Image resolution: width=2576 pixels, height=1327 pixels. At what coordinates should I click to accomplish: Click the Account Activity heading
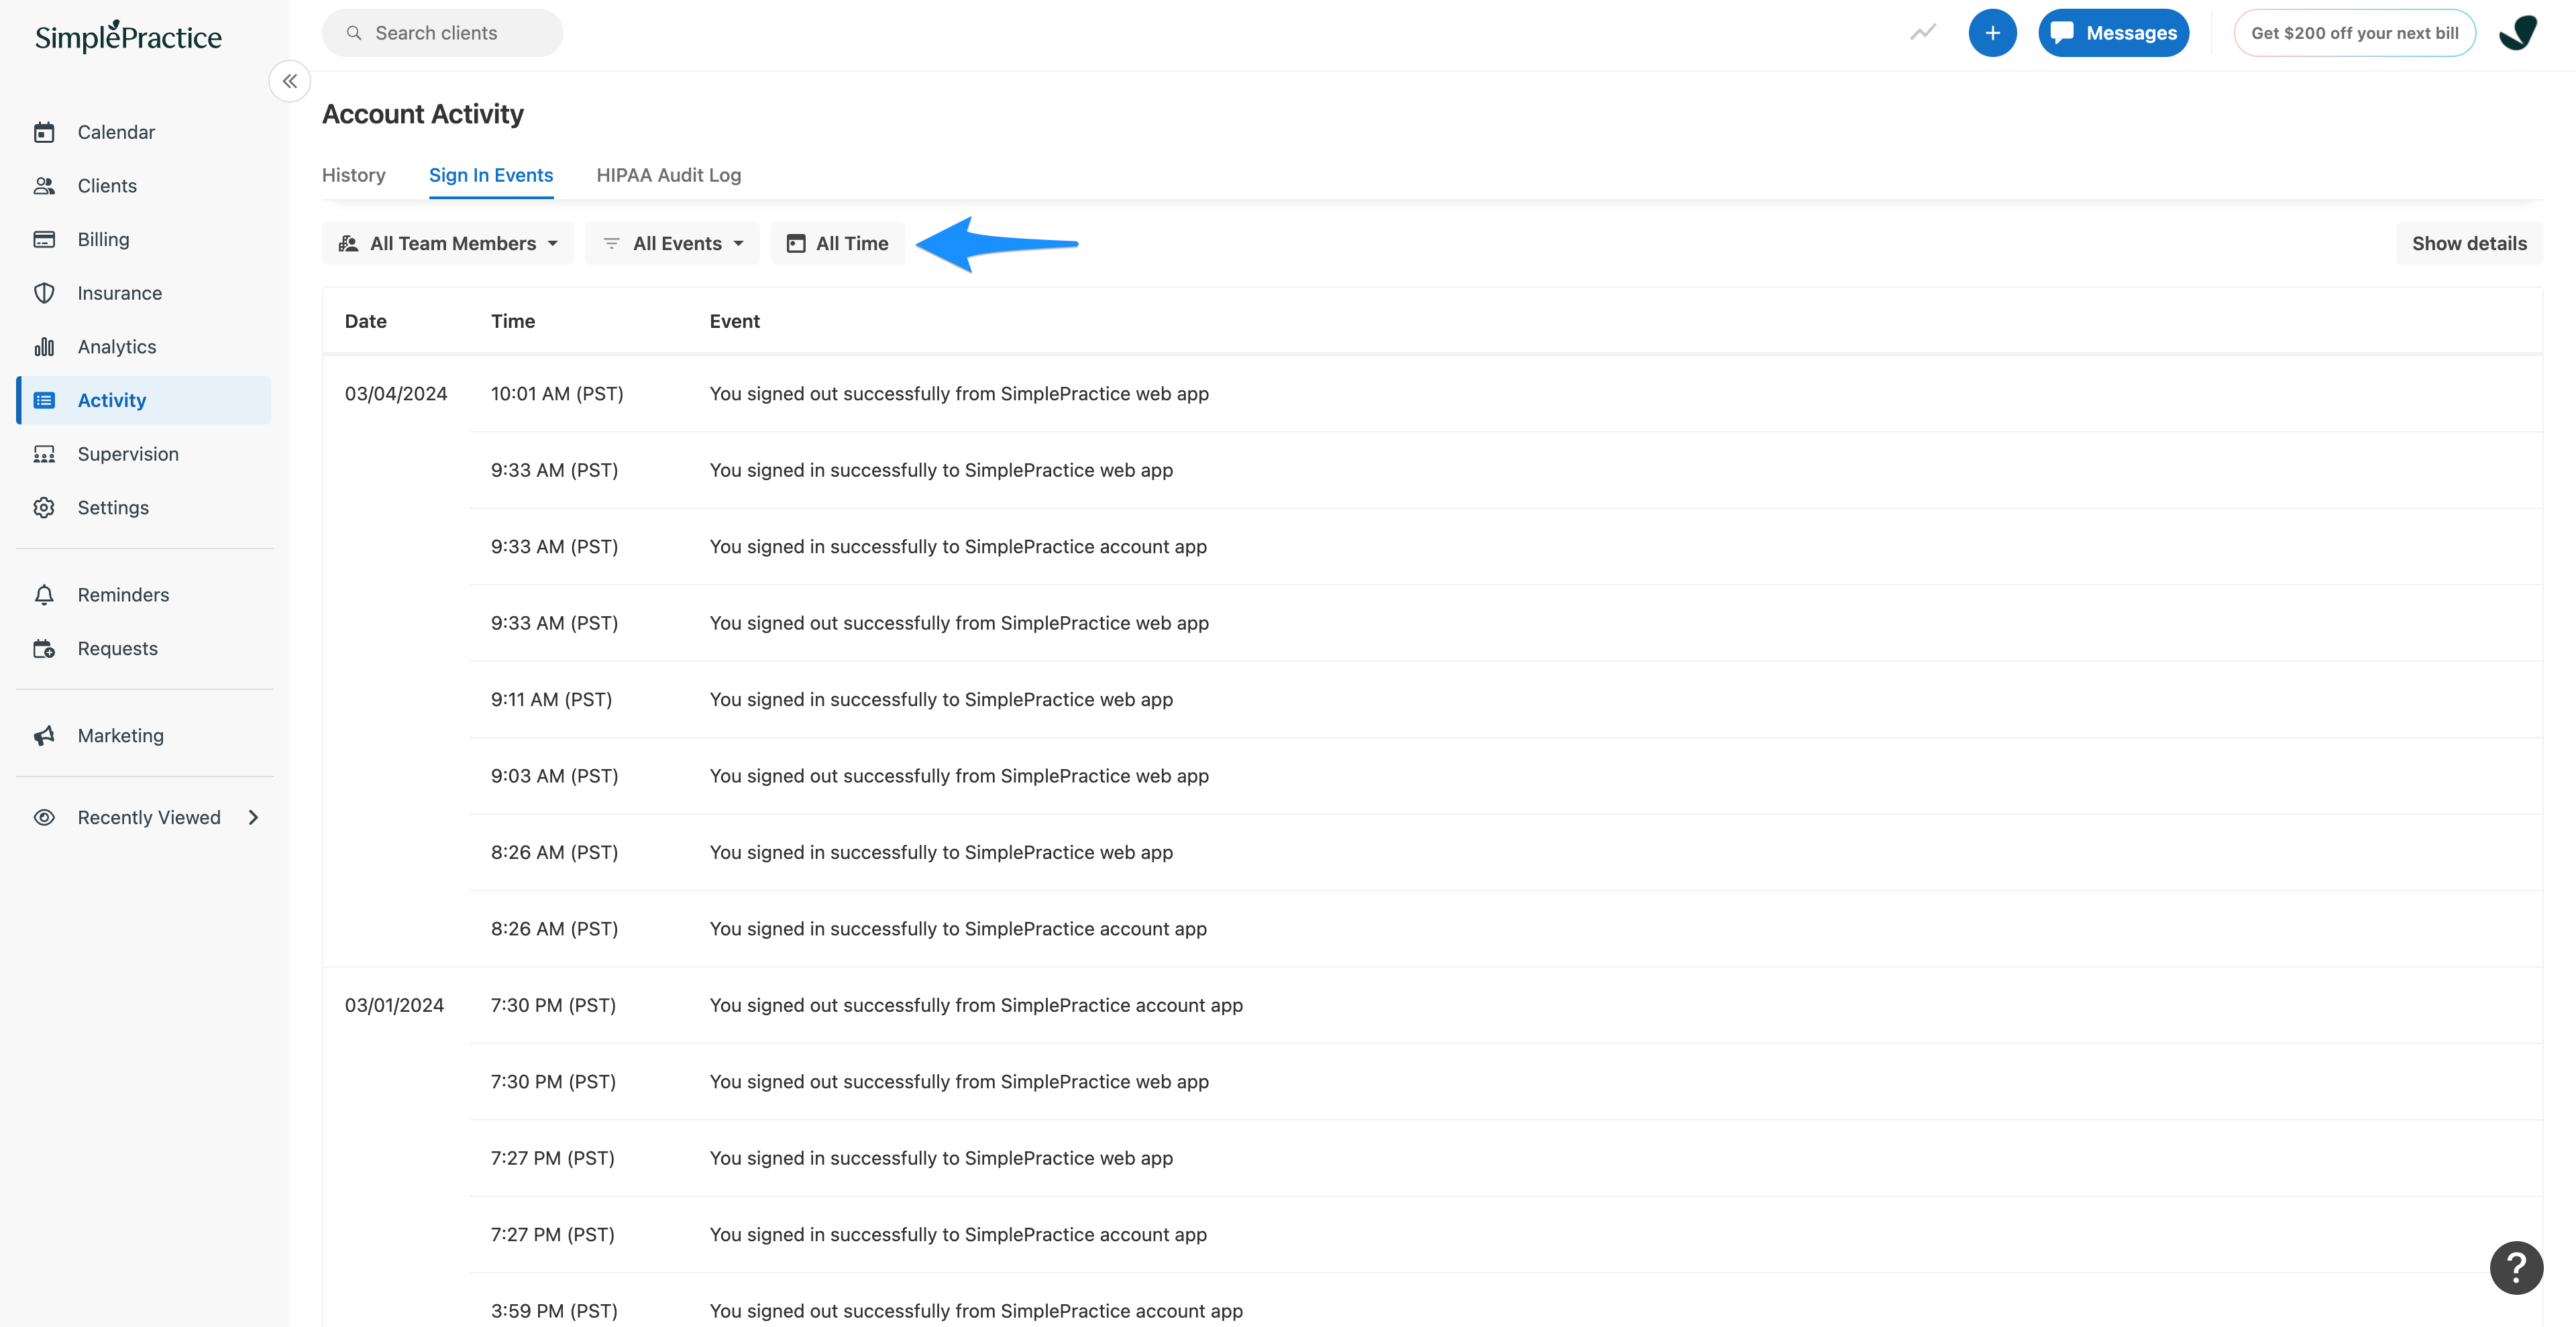[423, 114]
